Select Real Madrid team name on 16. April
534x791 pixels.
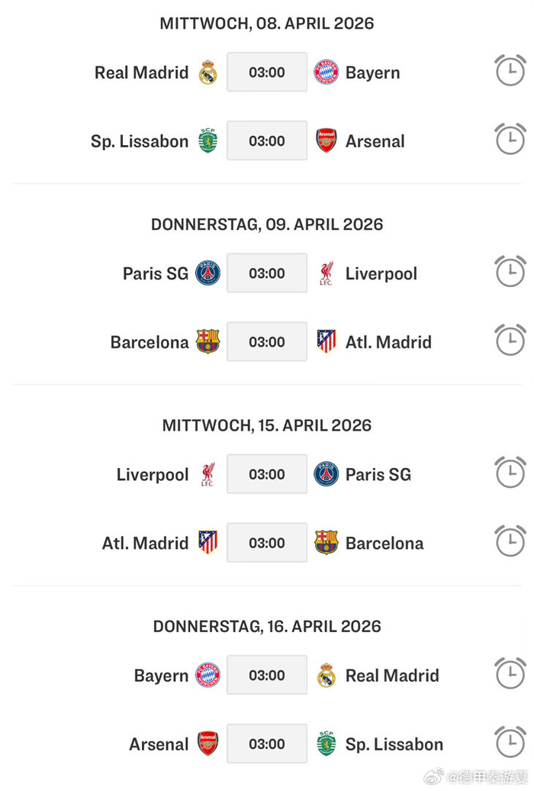(392, 676)
